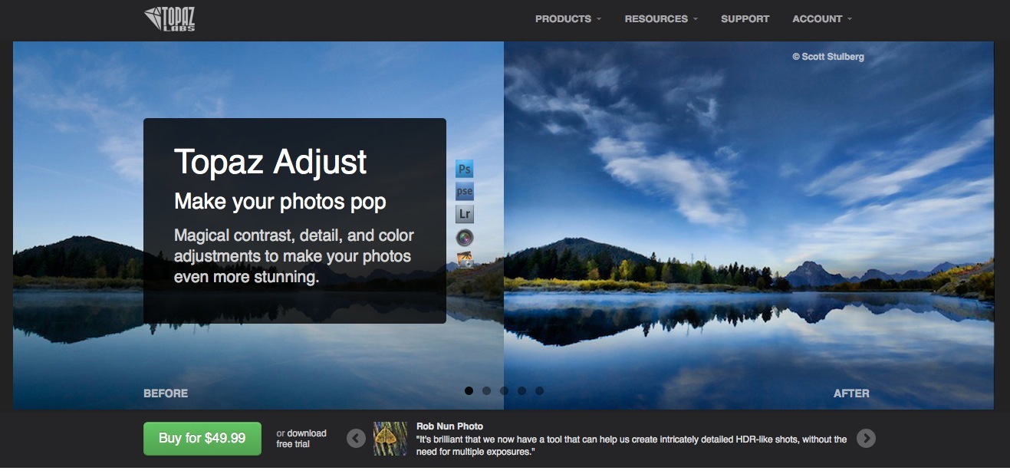Open Rob Nun Photo moth thumbnail
1010x474 pixels.
click(390, 439)
